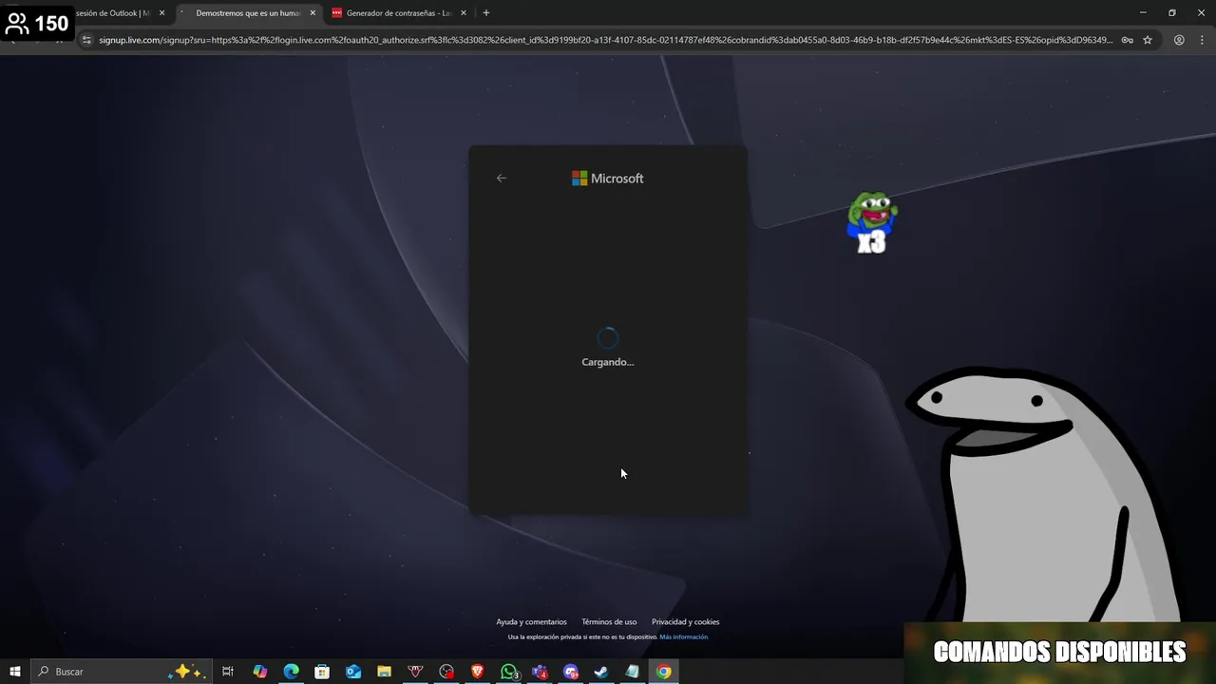
Task: Go back with the arrow in Microsoft dialog
Action: tap(502, 178)
